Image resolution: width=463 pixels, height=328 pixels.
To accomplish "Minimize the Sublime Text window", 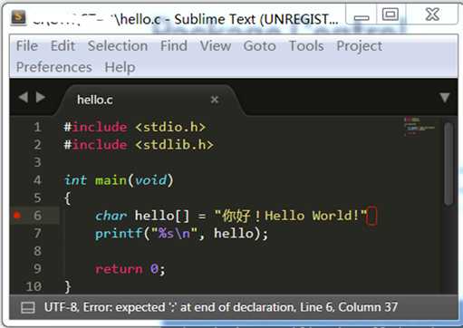I will coord(362,15).
